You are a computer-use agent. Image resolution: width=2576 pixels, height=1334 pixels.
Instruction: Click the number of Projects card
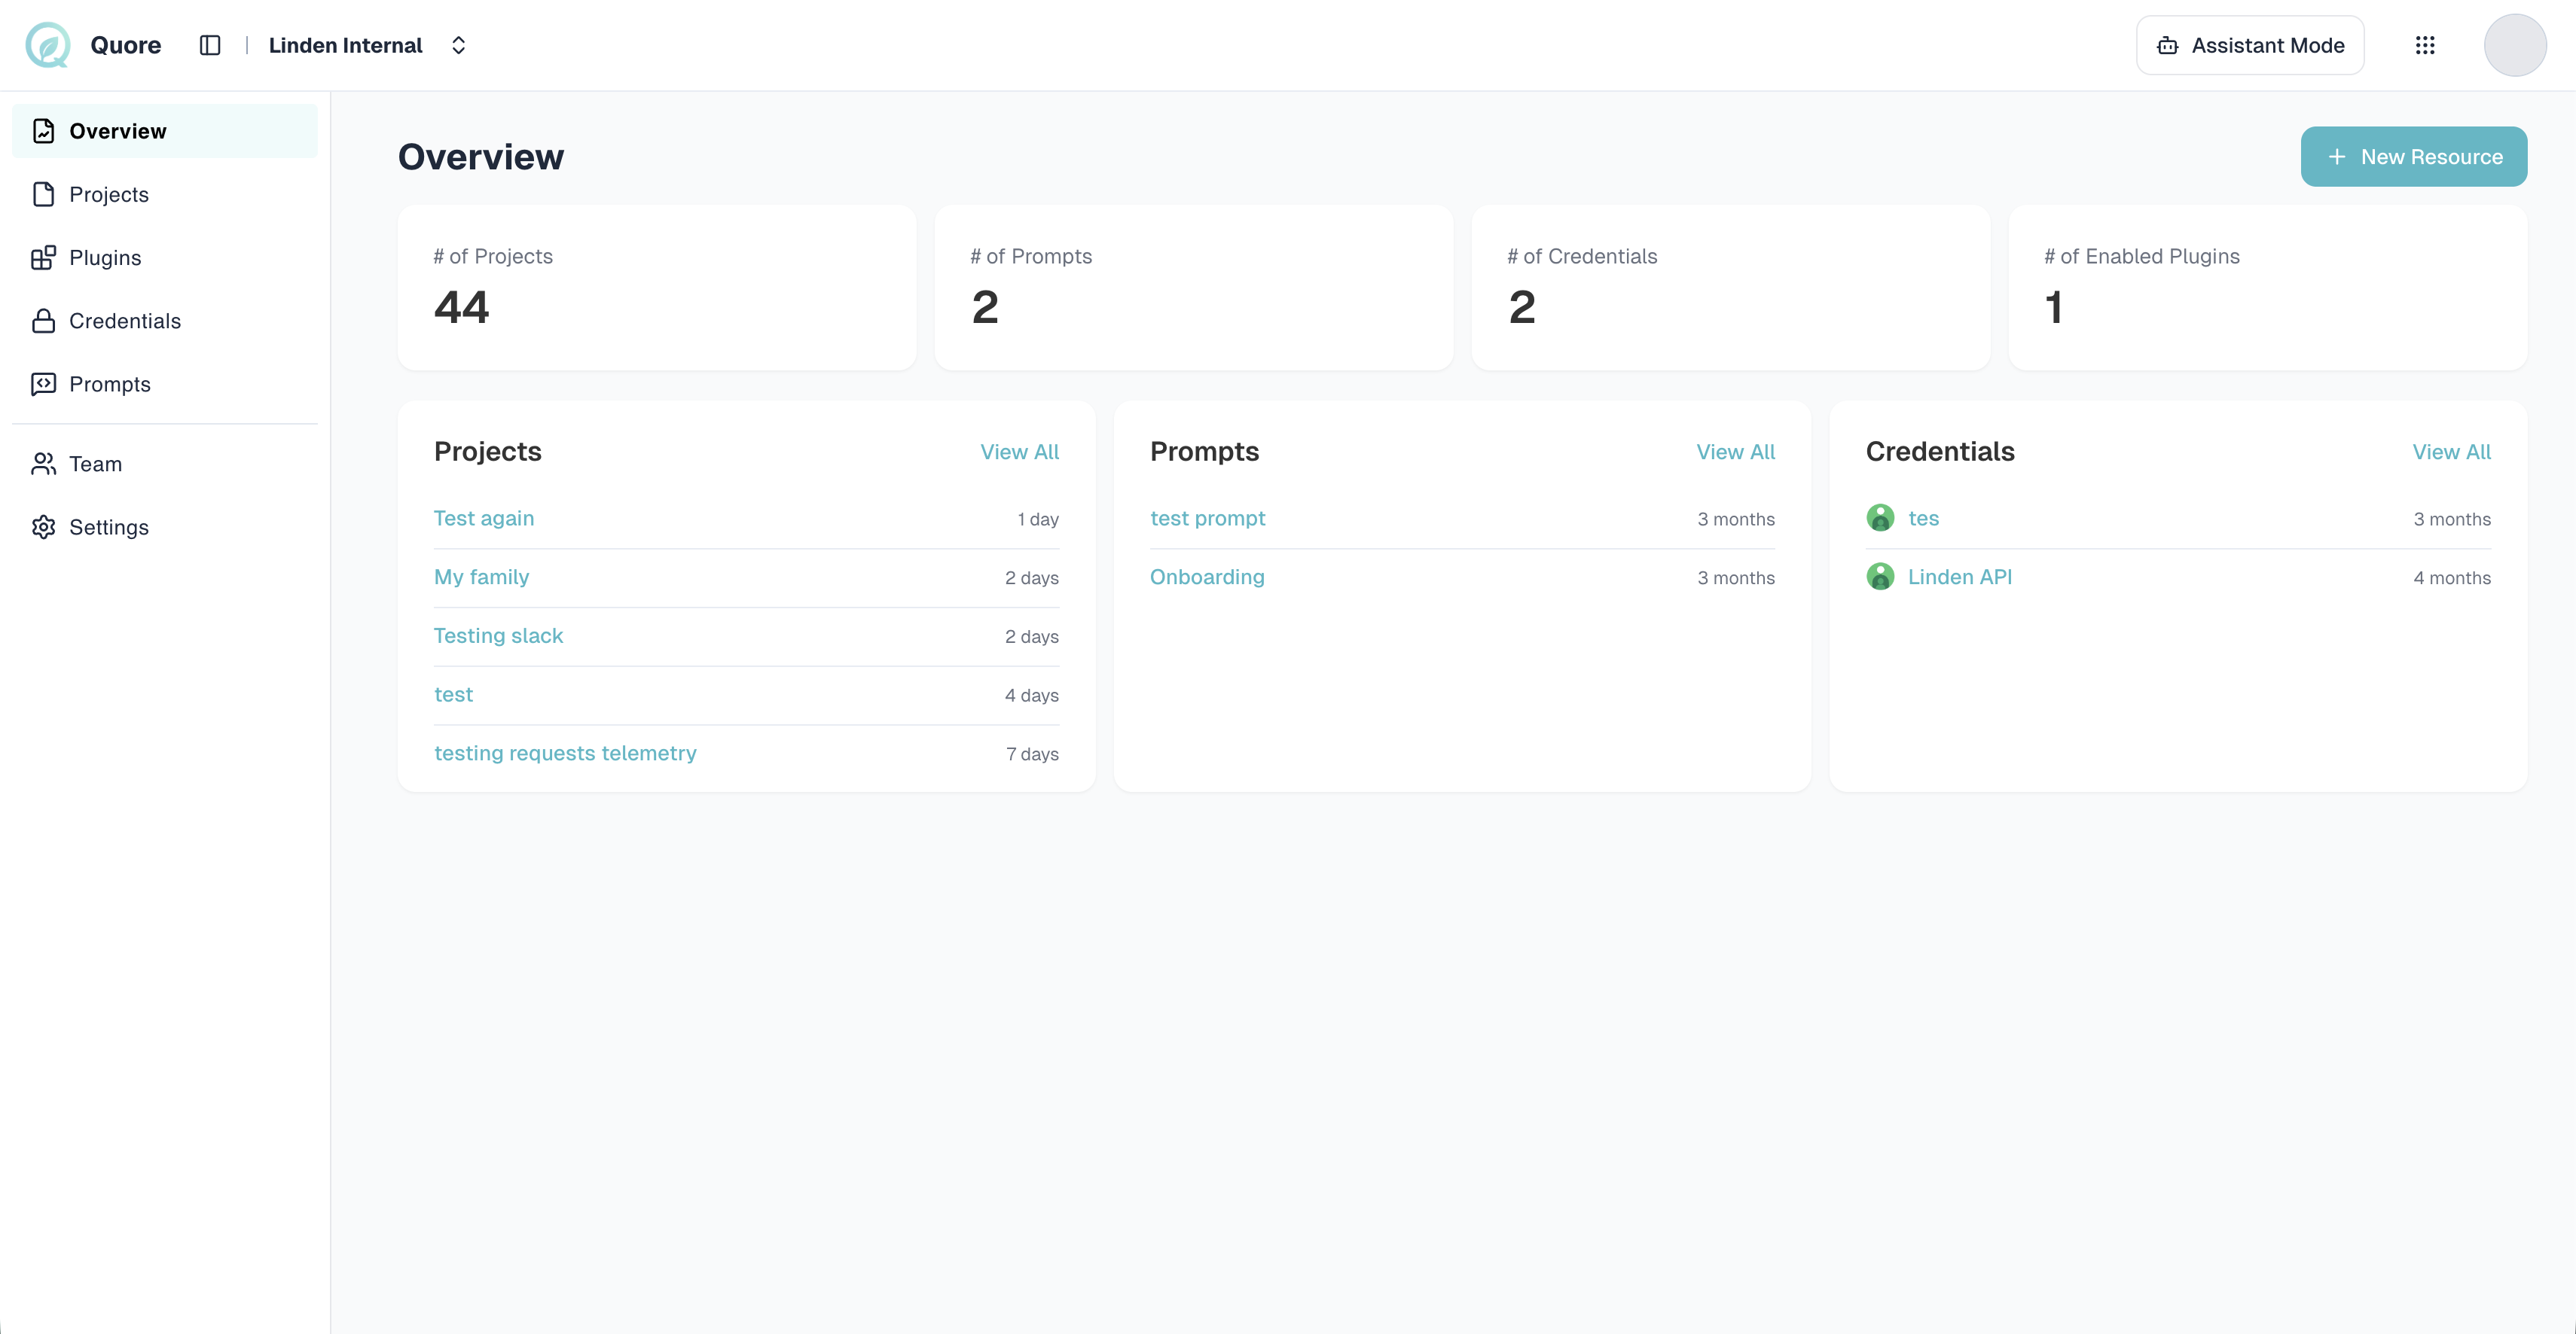[x=656, y=288]
